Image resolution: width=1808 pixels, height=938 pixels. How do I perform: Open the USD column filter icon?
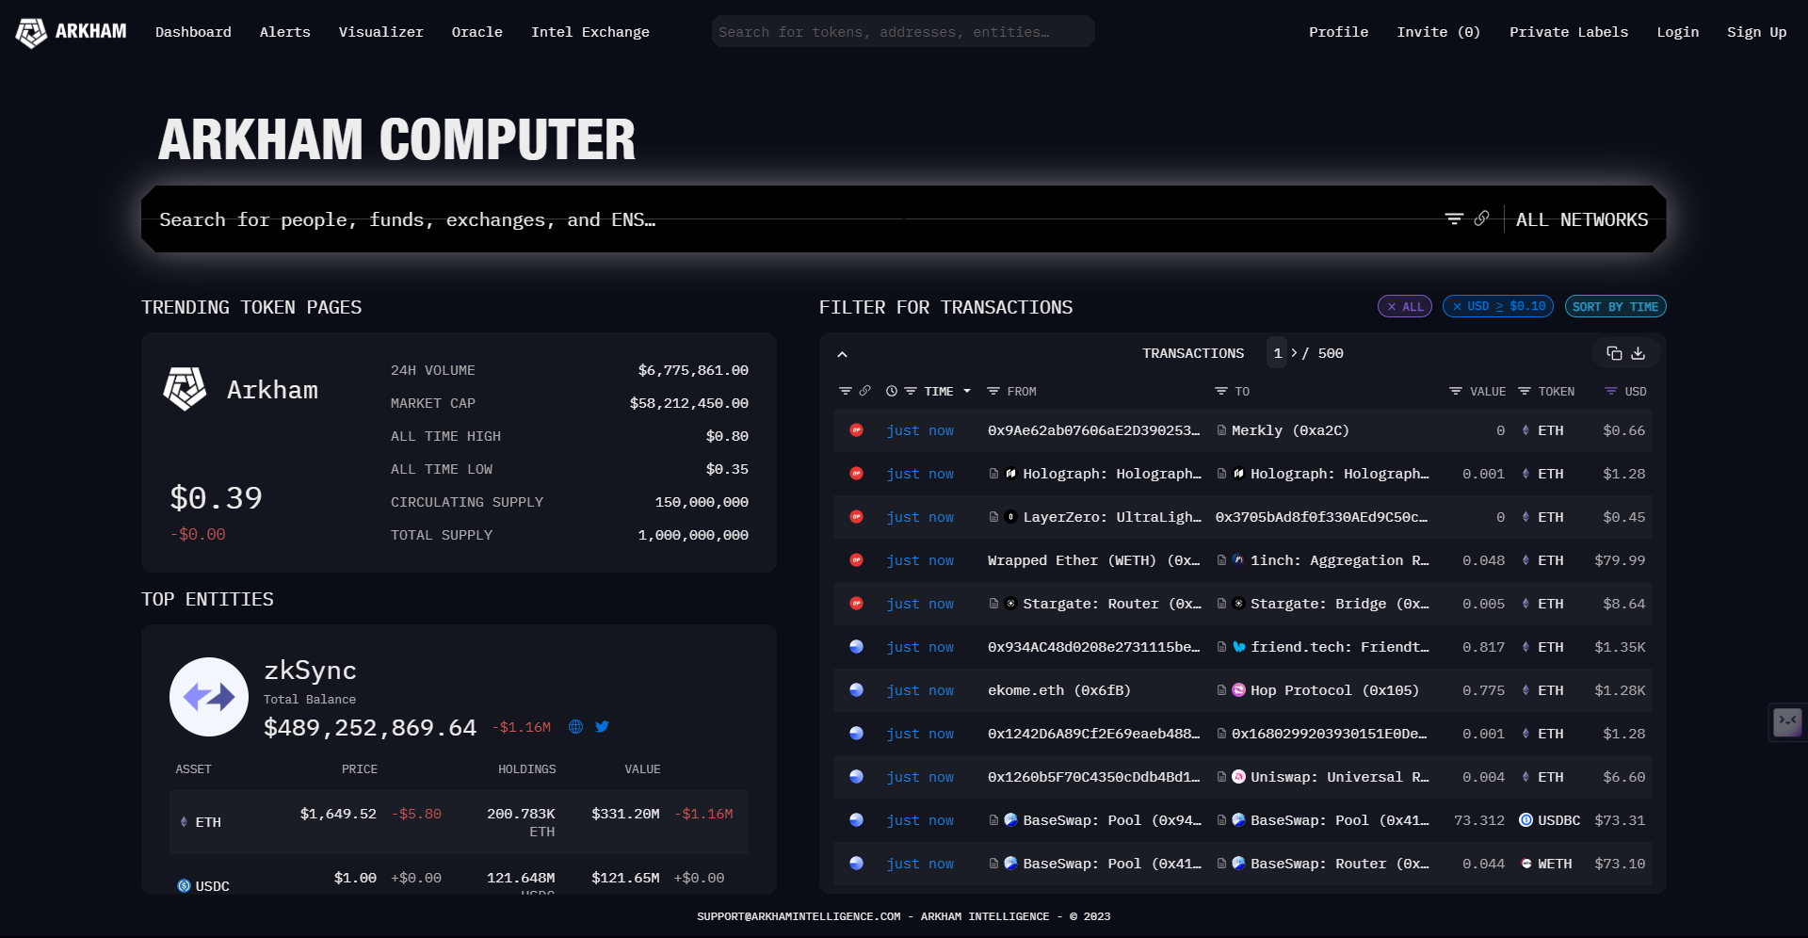click(1610, 391)
